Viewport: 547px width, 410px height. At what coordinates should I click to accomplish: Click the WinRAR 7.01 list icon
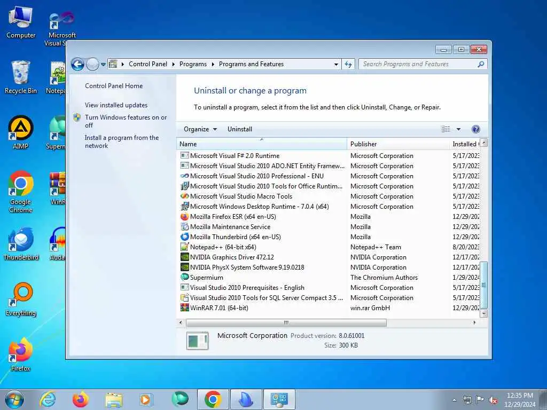184,307
